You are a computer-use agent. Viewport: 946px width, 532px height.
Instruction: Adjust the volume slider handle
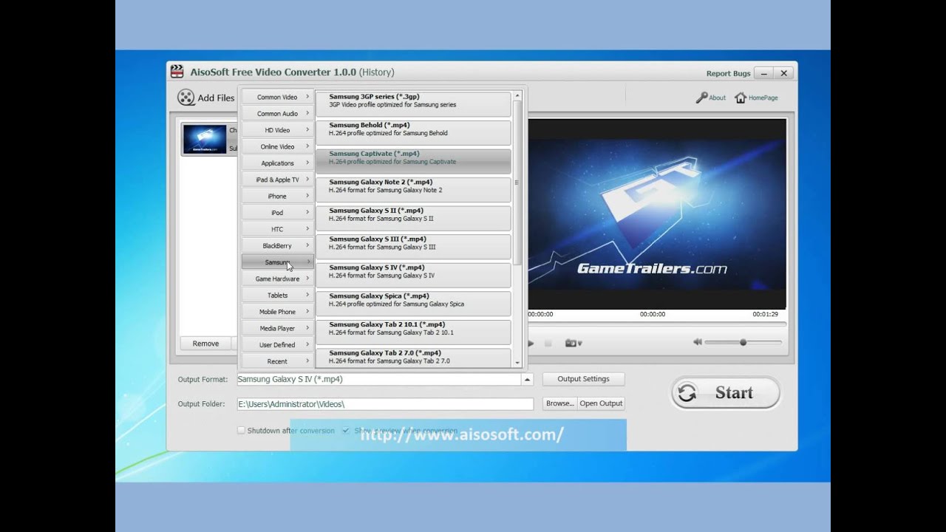click(x=743, y=342)
